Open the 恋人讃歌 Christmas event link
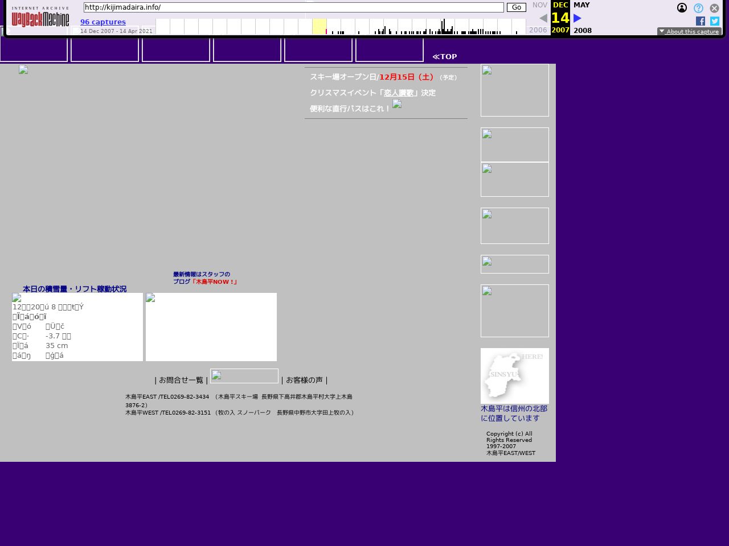The width and height of the screenshot is (729, 546). 399,93
